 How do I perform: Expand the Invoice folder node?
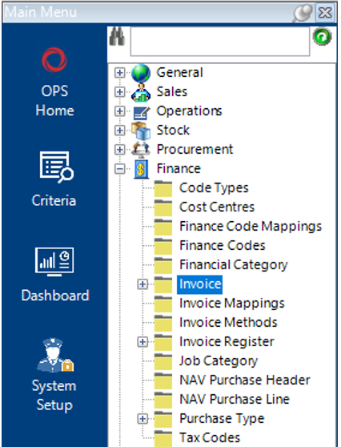click(142, 284)
